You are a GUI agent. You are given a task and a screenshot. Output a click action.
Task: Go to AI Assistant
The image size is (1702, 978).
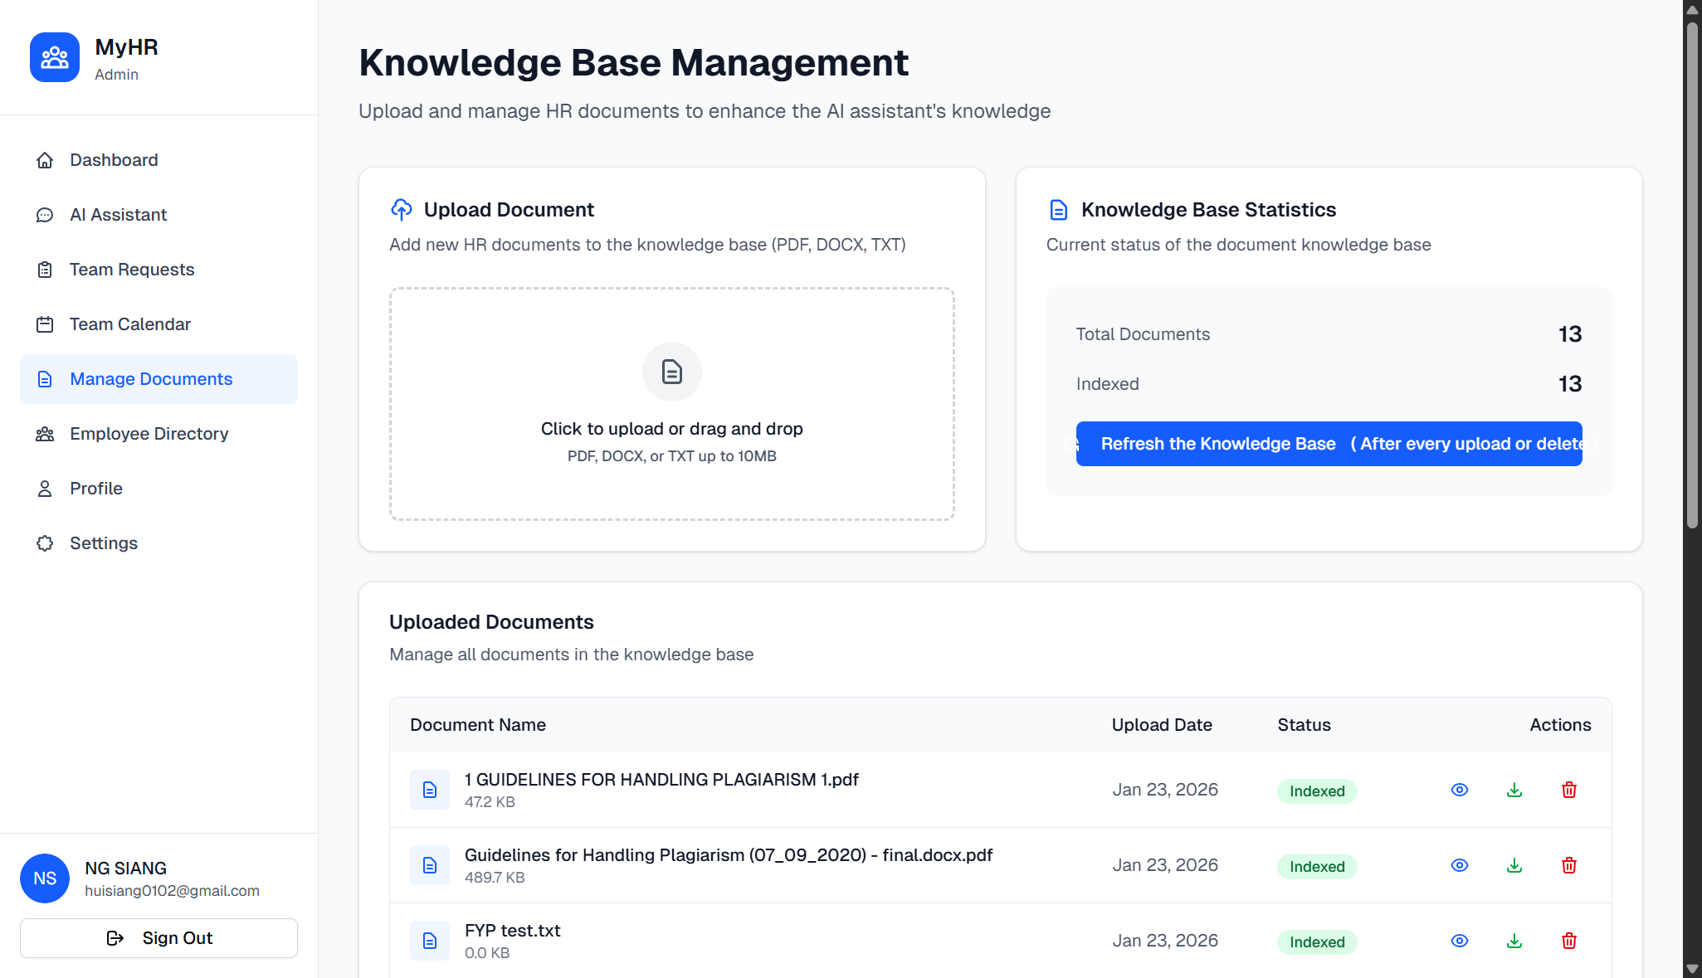(x=118, y=215)
